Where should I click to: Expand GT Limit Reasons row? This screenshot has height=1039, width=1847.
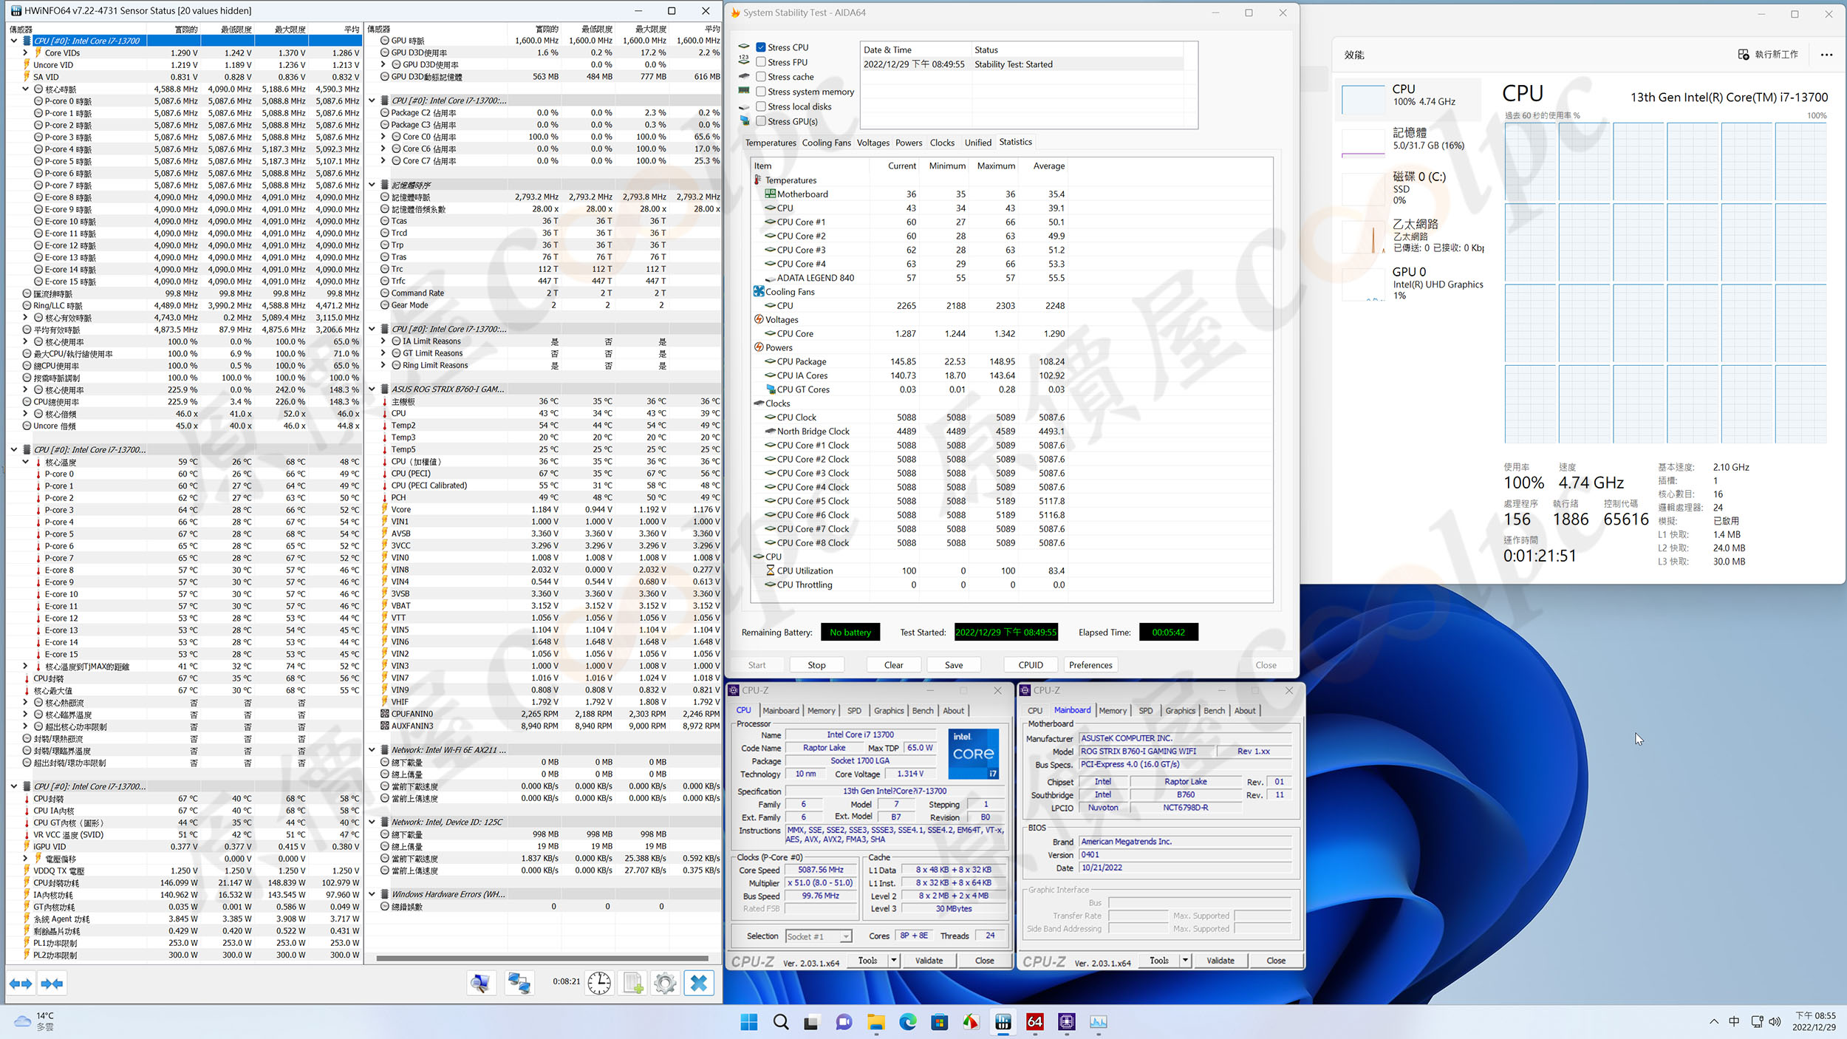point(383,353)
